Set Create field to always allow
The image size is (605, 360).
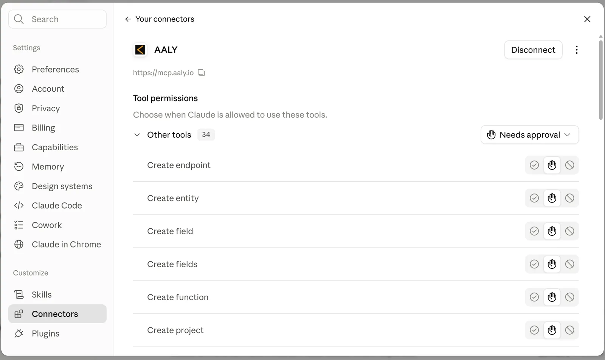tap(534, 231)
